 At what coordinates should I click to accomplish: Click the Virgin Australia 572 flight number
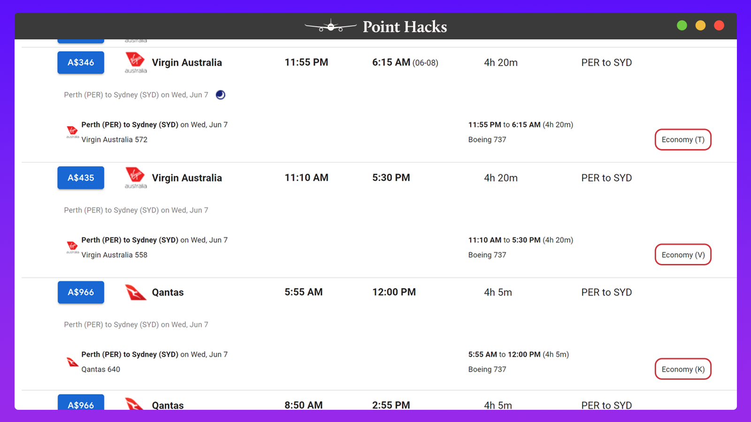click(x=115, y=140)
